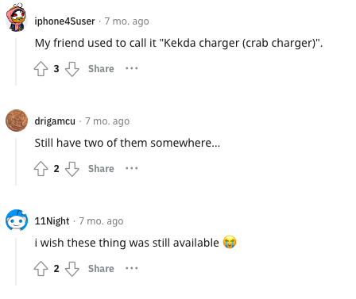Upvote drigamcu's comment
Screen dimensions: 356x299
tap(41, 169)
